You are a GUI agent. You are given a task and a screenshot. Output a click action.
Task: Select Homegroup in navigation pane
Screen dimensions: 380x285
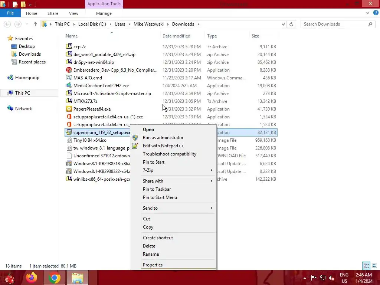[x=27, y=78]
